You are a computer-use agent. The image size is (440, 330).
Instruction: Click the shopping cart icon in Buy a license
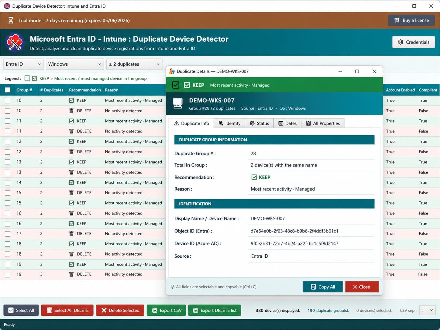point(397,20)
